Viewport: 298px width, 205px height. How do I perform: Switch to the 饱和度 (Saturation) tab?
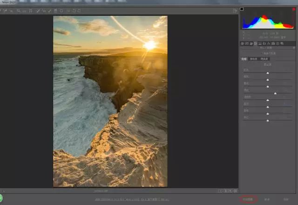point(254,59)
